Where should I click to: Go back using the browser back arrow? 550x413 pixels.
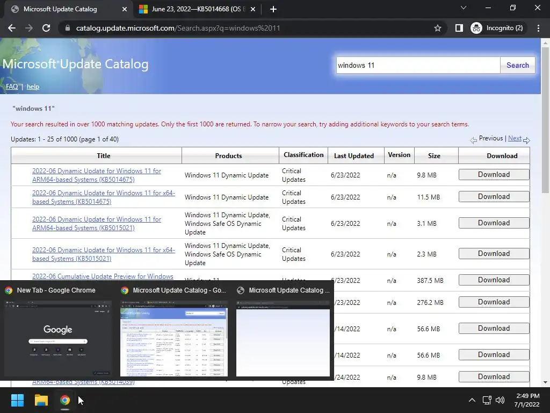click(12, 28)
